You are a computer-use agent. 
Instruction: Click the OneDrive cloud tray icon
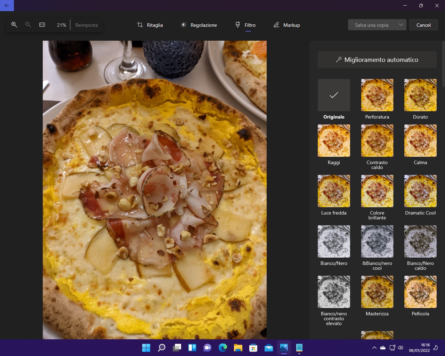point(383,348)
